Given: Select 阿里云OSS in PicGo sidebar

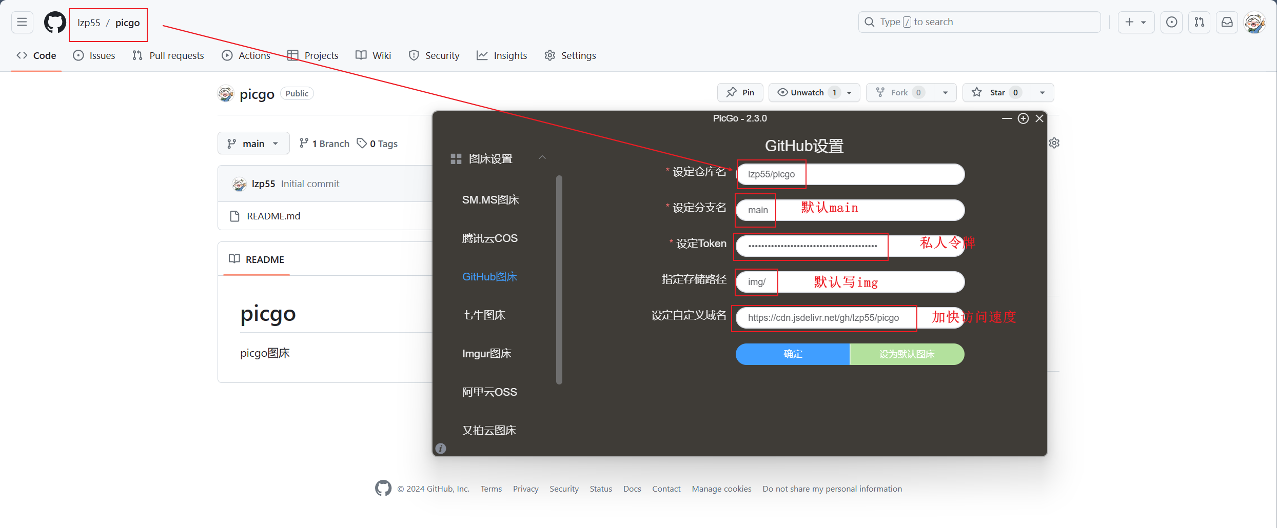Looking at the screenshot, I should click(489, 392).
